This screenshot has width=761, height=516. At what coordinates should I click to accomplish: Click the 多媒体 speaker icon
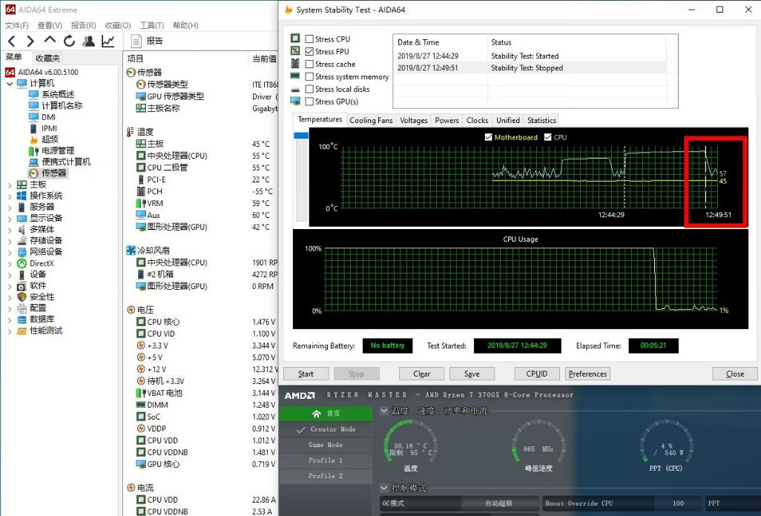pos(22,229)
